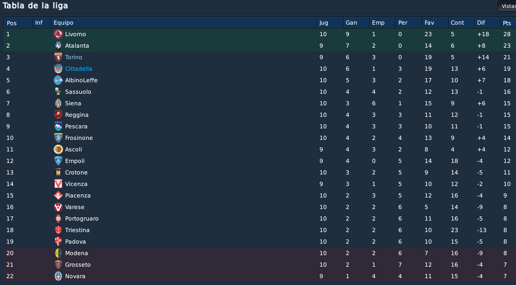Click the Novara team crest icon
516x285 pixels.
click(x=58, y=276)
